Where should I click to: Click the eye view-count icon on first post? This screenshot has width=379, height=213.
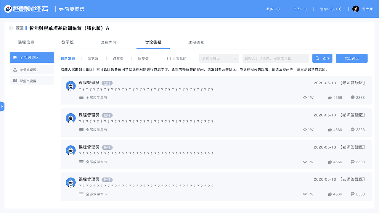pyautogui.click(x=305, y=97)
